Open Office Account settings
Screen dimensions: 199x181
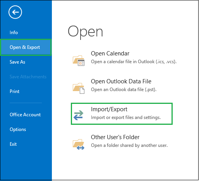tap(25, 115)
